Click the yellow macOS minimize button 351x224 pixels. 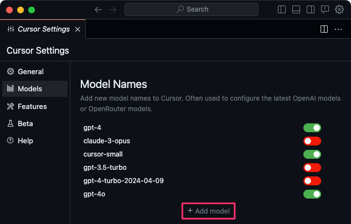20,10
